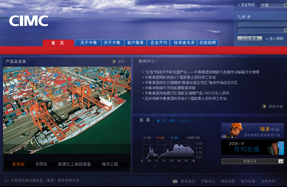The image size is (287, 187).
Task: Open news about 汶川 集装化组合校区
Action: pyautogui.click(x=191, y=82)
